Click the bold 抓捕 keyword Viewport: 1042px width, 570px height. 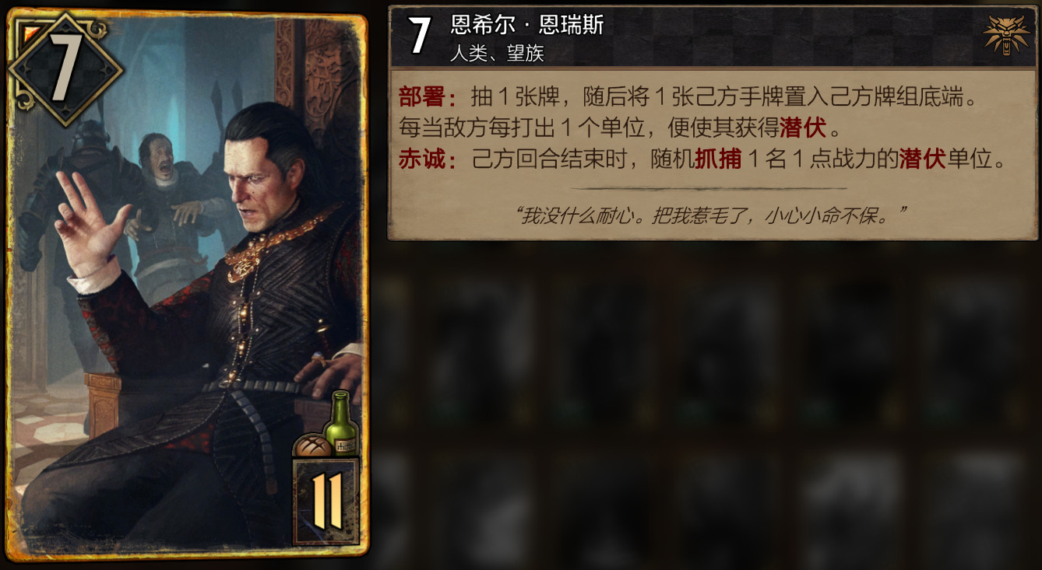[718, 159]
